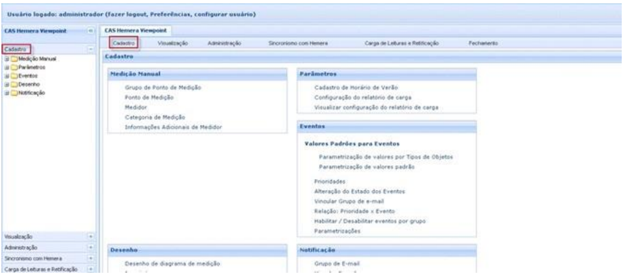625x278 pixels.
Task: Collapse the left CAS Hemera Viewpoint sidebar
Action: click(89, 30)
